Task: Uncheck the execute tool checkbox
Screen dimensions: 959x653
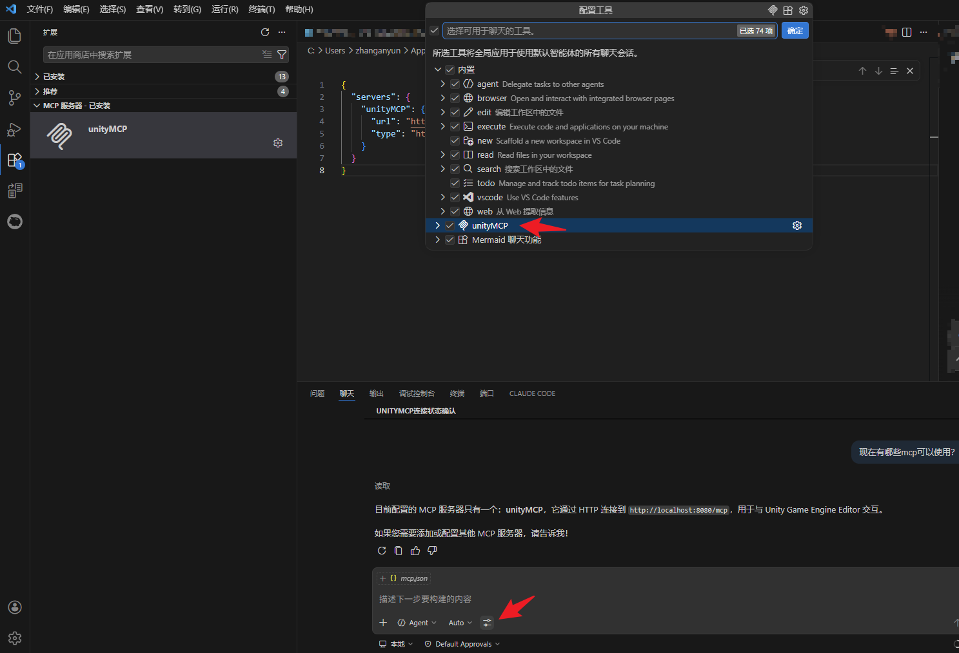Action: point(455,126)
